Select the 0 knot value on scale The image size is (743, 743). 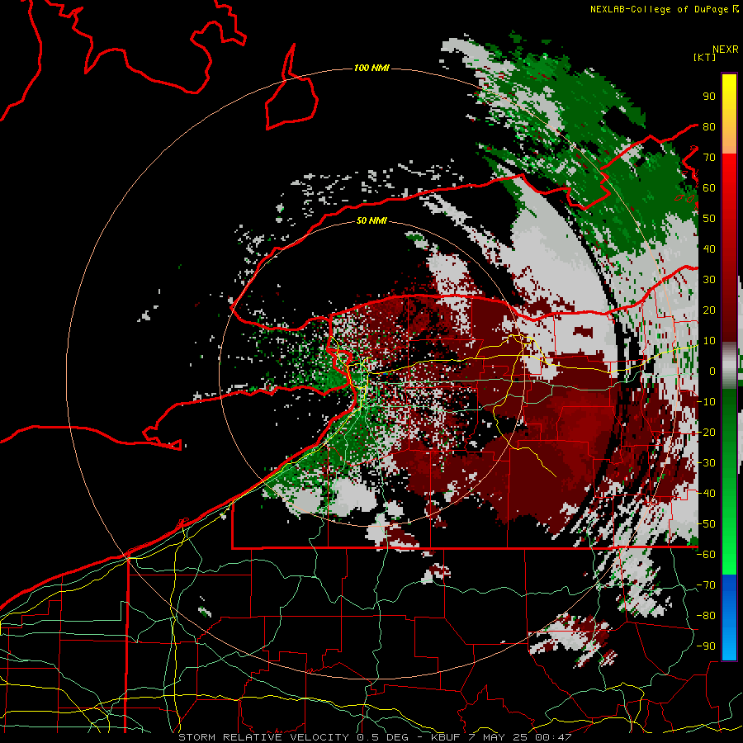712,371
